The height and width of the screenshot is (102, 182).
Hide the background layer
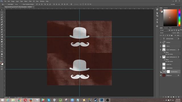tap(161, 75)
